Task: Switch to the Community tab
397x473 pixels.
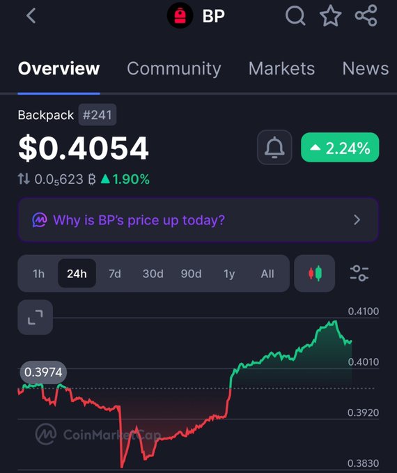Action: (x=174, y=69)
